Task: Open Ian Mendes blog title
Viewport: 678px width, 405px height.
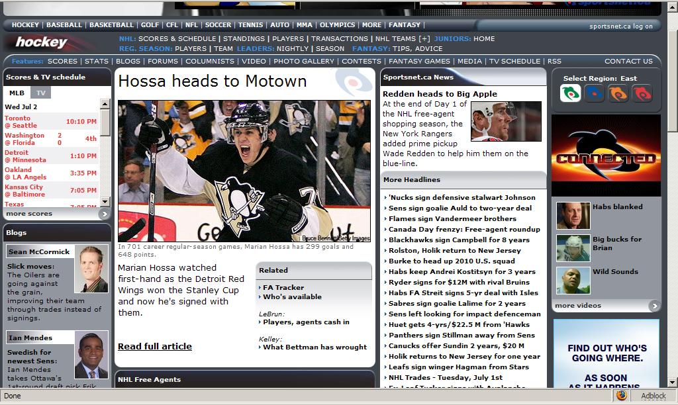Action: (x=30, y=337)
